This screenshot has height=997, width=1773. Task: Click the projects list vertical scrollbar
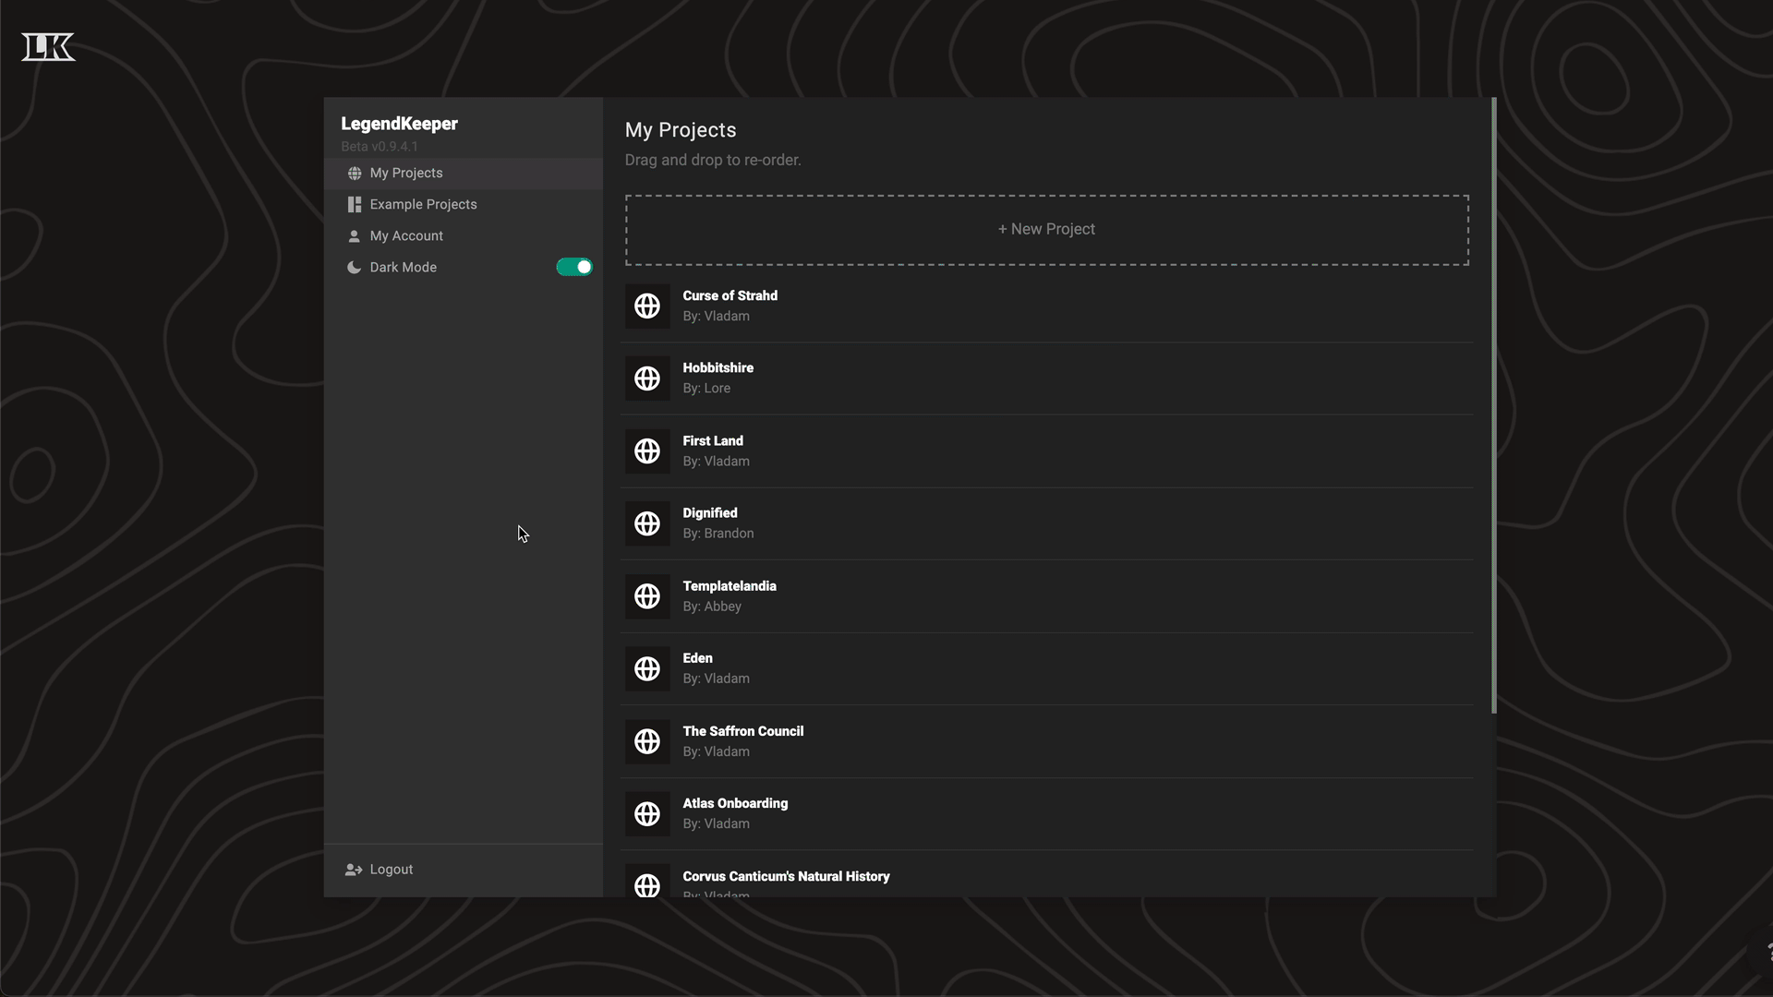click(x=1493, y=406)
